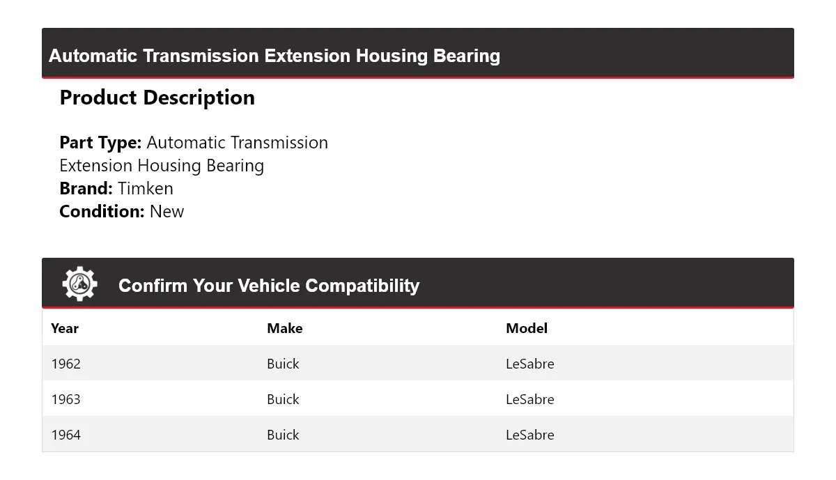
Task: Click LeSabre in the 1964 row
Action: click(x=530, y=435)
